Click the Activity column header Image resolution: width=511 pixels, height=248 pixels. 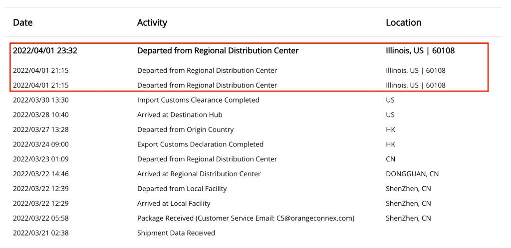[152, 22]
